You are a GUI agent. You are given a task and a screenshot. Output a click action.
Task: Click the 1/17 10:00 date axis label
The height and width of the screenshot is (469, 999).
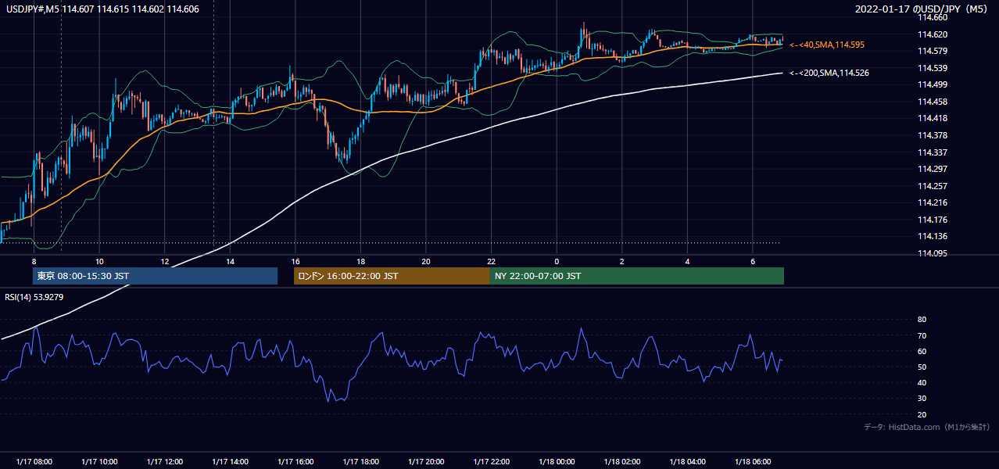(x=99, y=461)
